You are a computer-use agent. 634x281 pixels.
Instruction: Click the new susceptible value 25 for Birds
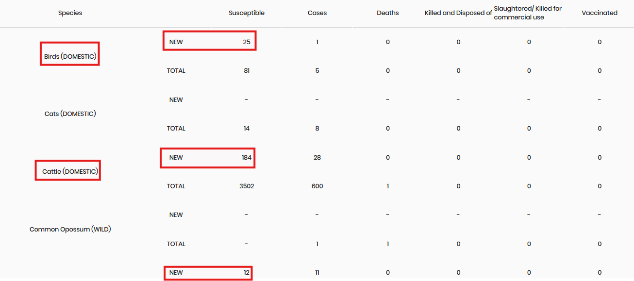[247, 42]
